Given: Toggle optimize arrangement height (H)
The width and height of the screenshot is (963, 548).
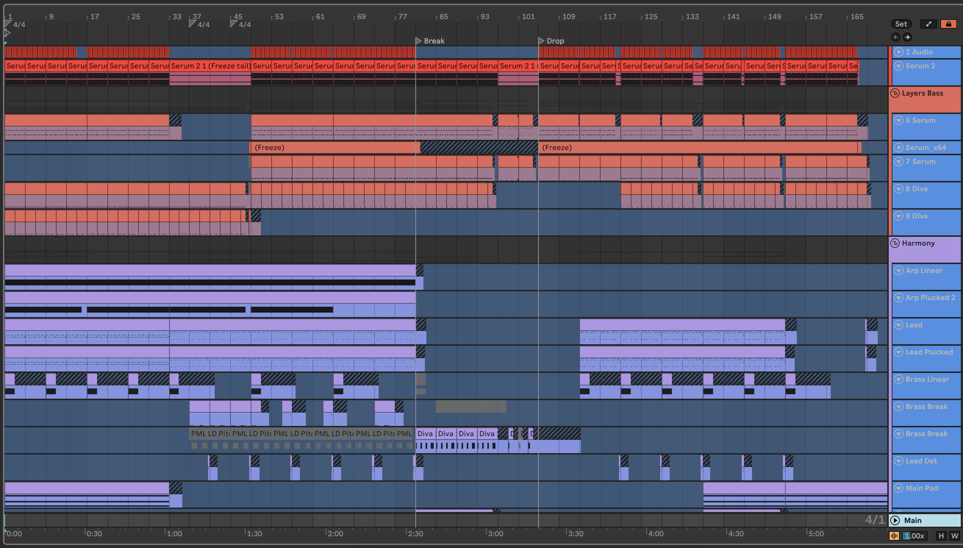Looking at the screenshot, I should [x=941, y=535].
